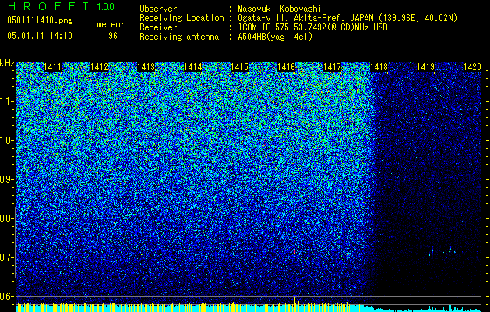This screenshot has height=312, width=490.
Task: Click the 1418 time marker
Action: tap(379, 67)
